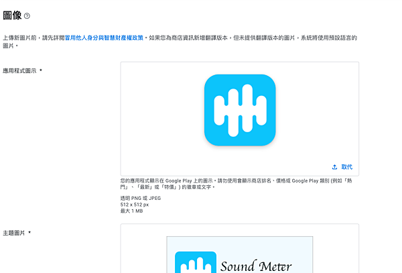Click the 圖像 section heading
The image size is (402, 273).
[x=12, y=15]
